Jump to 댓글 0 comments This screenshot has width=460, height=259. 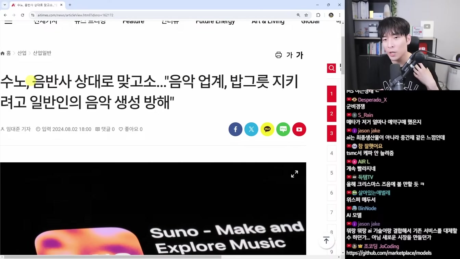pyautogui.click(x=105, y=129)
